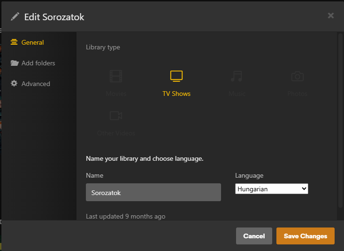Click the pencil edit icon in header
Image resolution: width=344 pixels, height=251 pixels.
(15, 17)
